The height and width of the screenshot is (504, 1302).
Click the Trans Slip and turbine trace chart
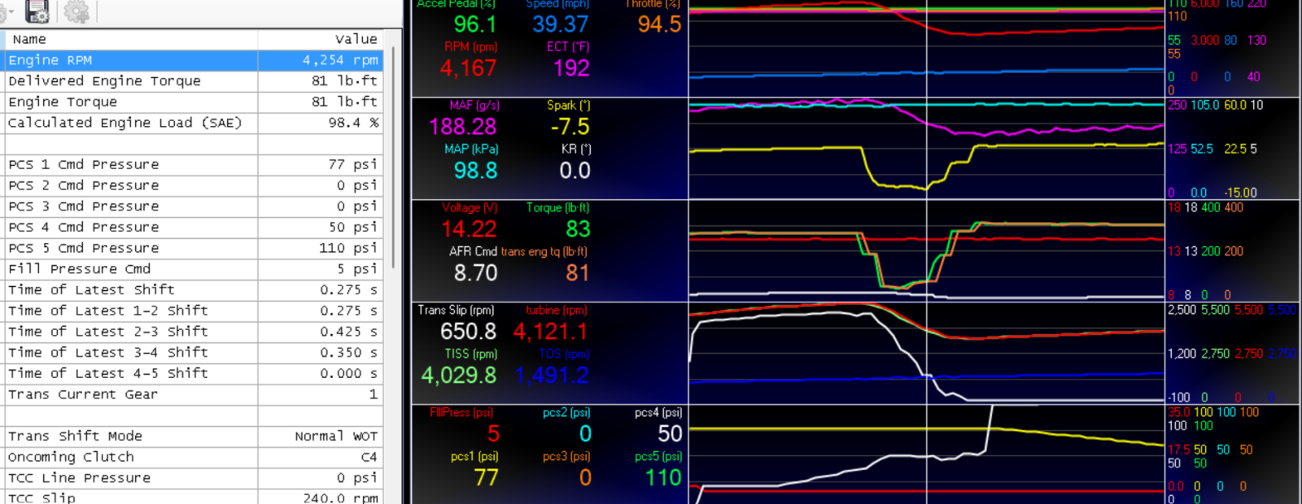926,354
